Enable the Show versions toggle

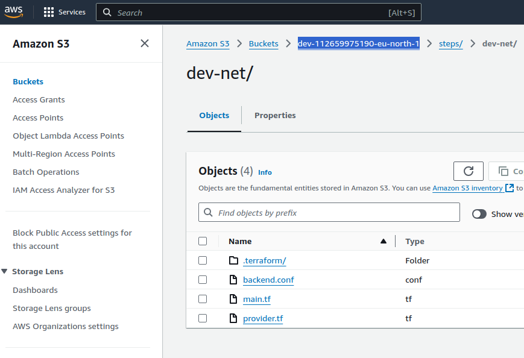point(479,214)
